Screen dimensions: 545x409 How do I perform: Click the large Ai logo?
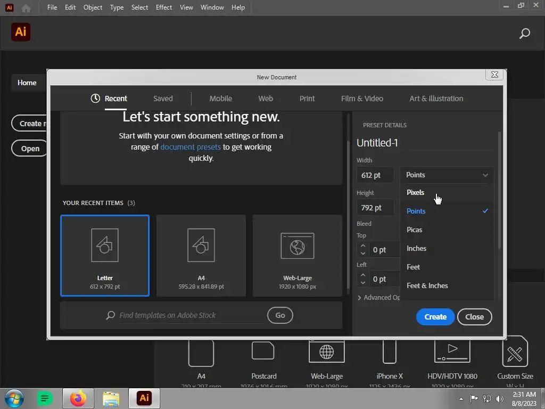pyautogui.click(x=21, y=32)
